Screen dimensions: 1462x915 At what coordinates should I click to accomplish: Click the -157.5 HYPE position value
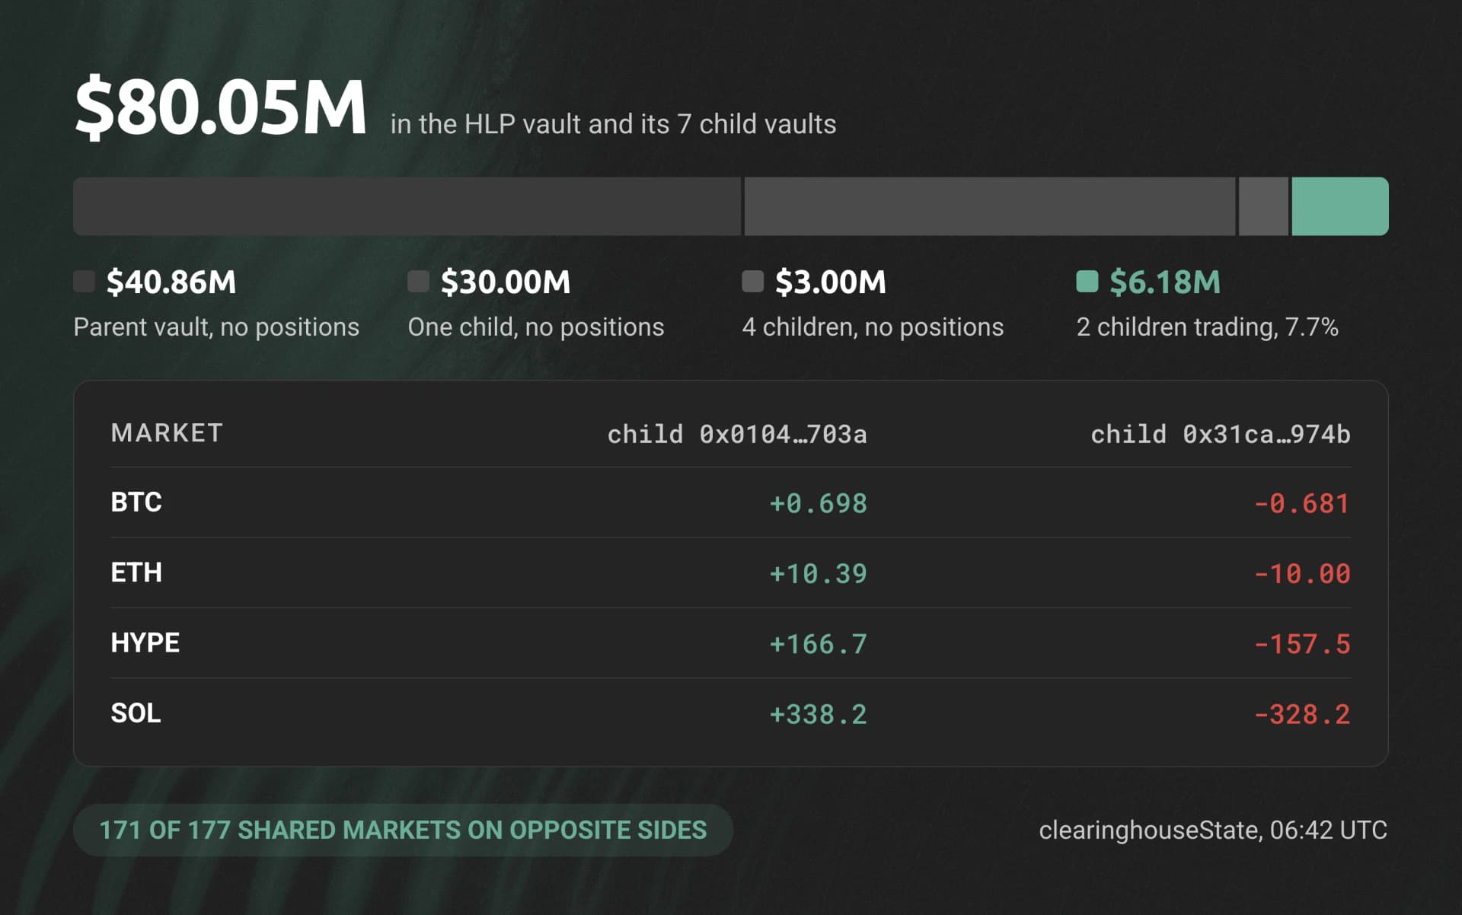click(1302, 644)
